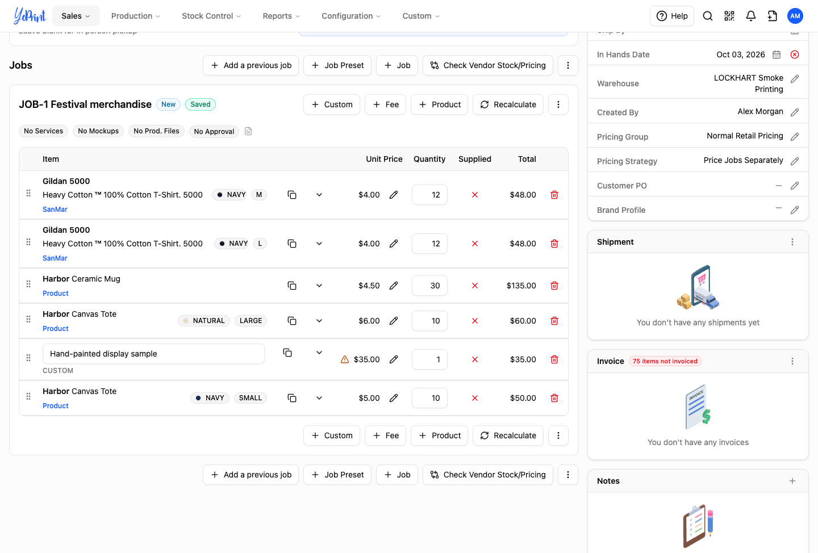
Task: Expand the Harbor Canvas Tote Natural row
Action: [319, 321]
